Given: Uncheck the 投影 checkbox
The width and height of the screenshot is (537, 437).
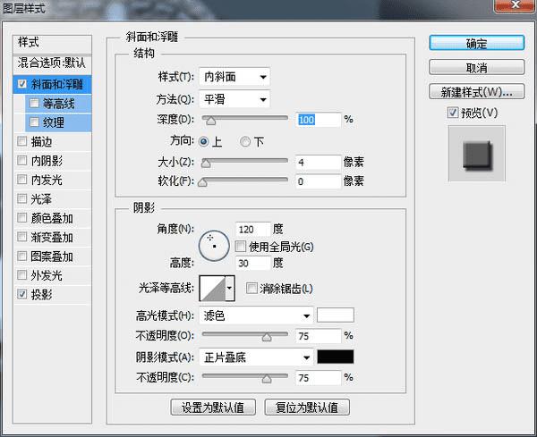Looking at the screenshot, I should point(21,294).
